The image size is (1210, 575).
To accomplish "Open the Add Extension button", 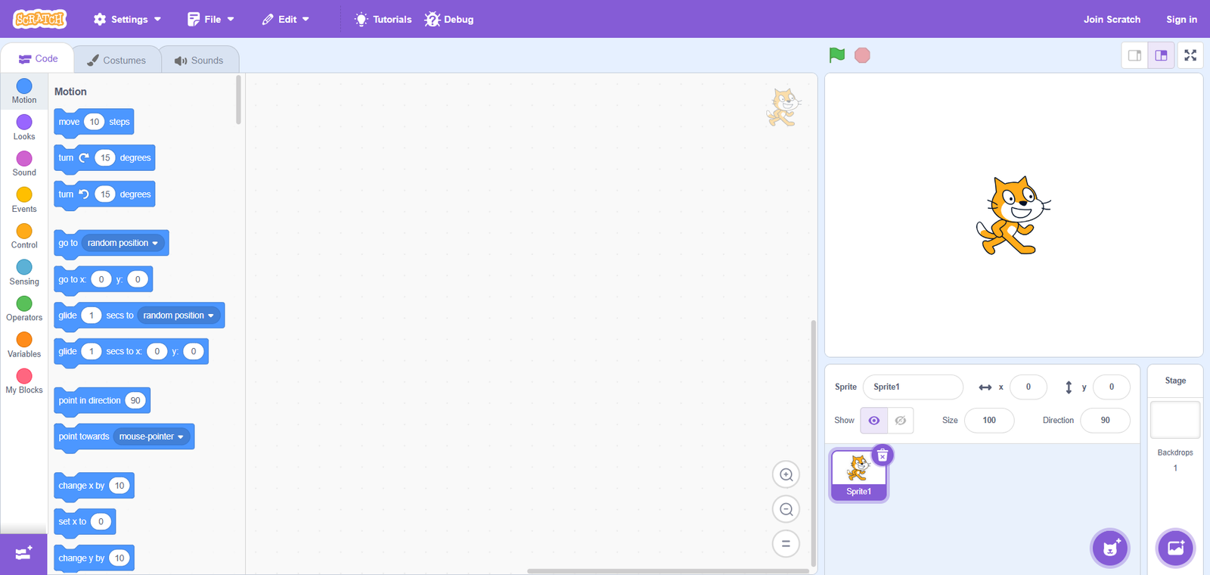I will pyautogui.click(x=23, y=554).
